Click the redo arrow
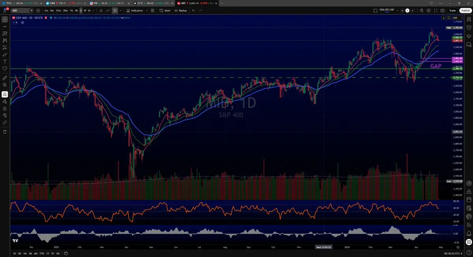The width and height of the screenshot is (473, 257). (x=201, y=11)
